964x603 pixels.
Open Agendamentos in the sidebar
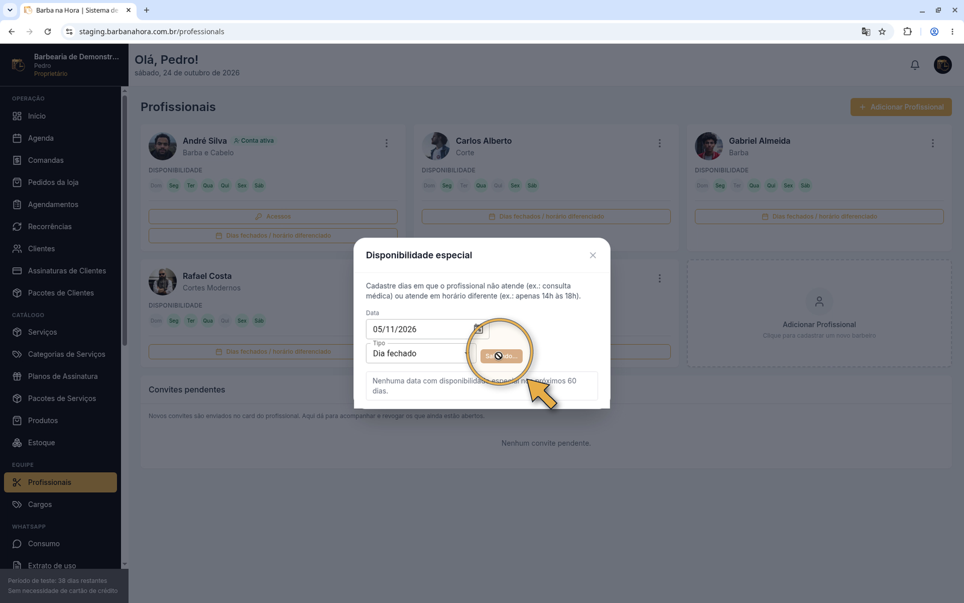click(60, 204)
